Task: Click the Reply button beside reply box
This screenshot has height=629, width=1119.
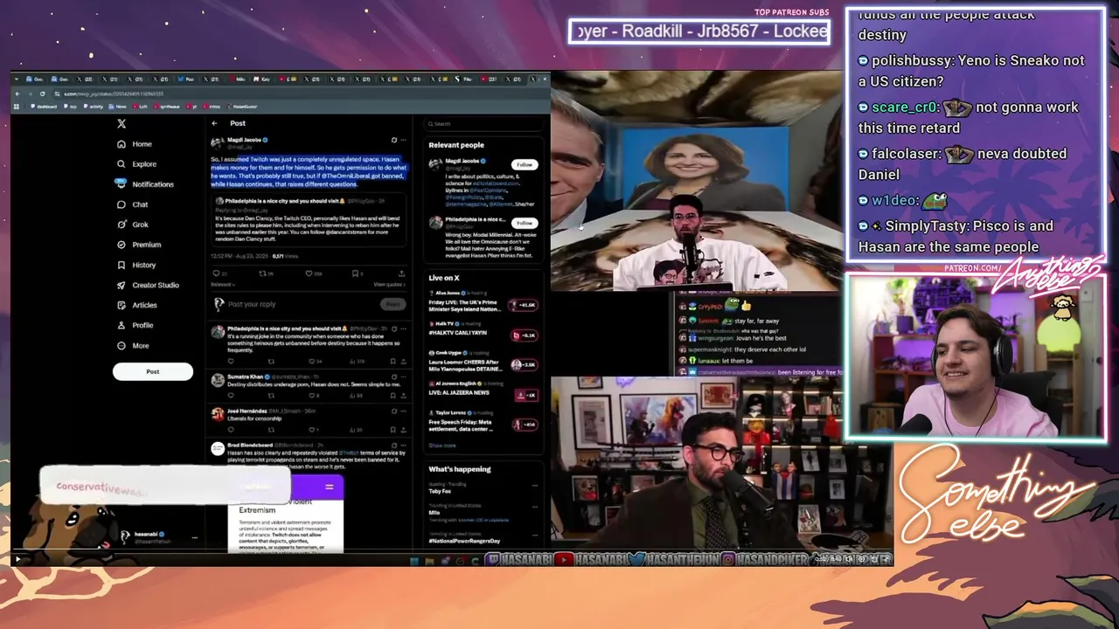Action: click(x=393, y=304)
